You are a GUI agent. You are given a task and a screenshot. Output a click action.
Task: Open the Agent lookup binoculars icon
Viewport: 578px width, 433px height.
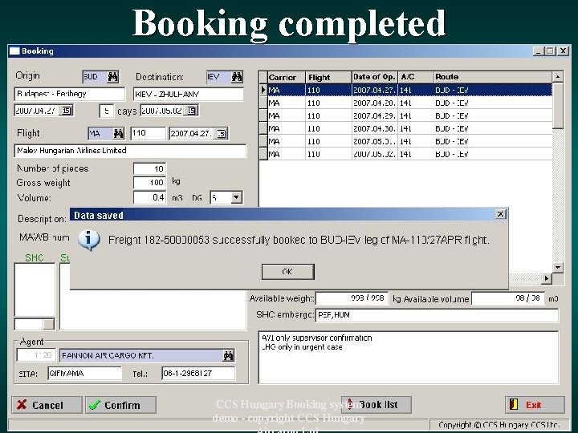click(x=228, y=356)
